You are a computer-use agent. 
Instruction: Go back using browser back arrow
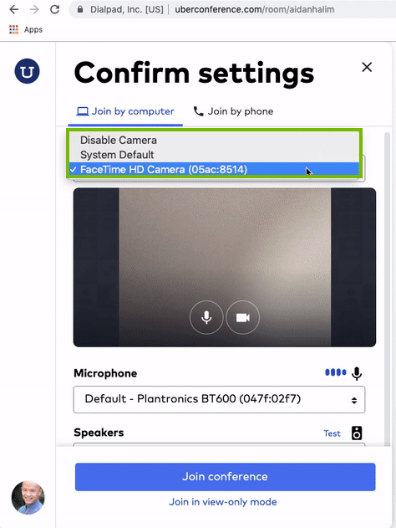coord(14,9)
